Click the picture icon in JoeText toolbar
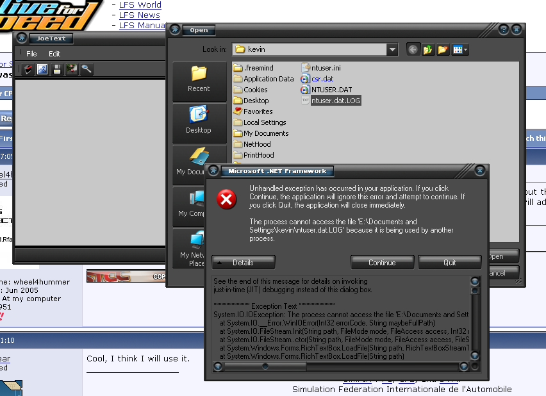Image resolution: width=546 pixels, height=396 pixels. (42, 69)
